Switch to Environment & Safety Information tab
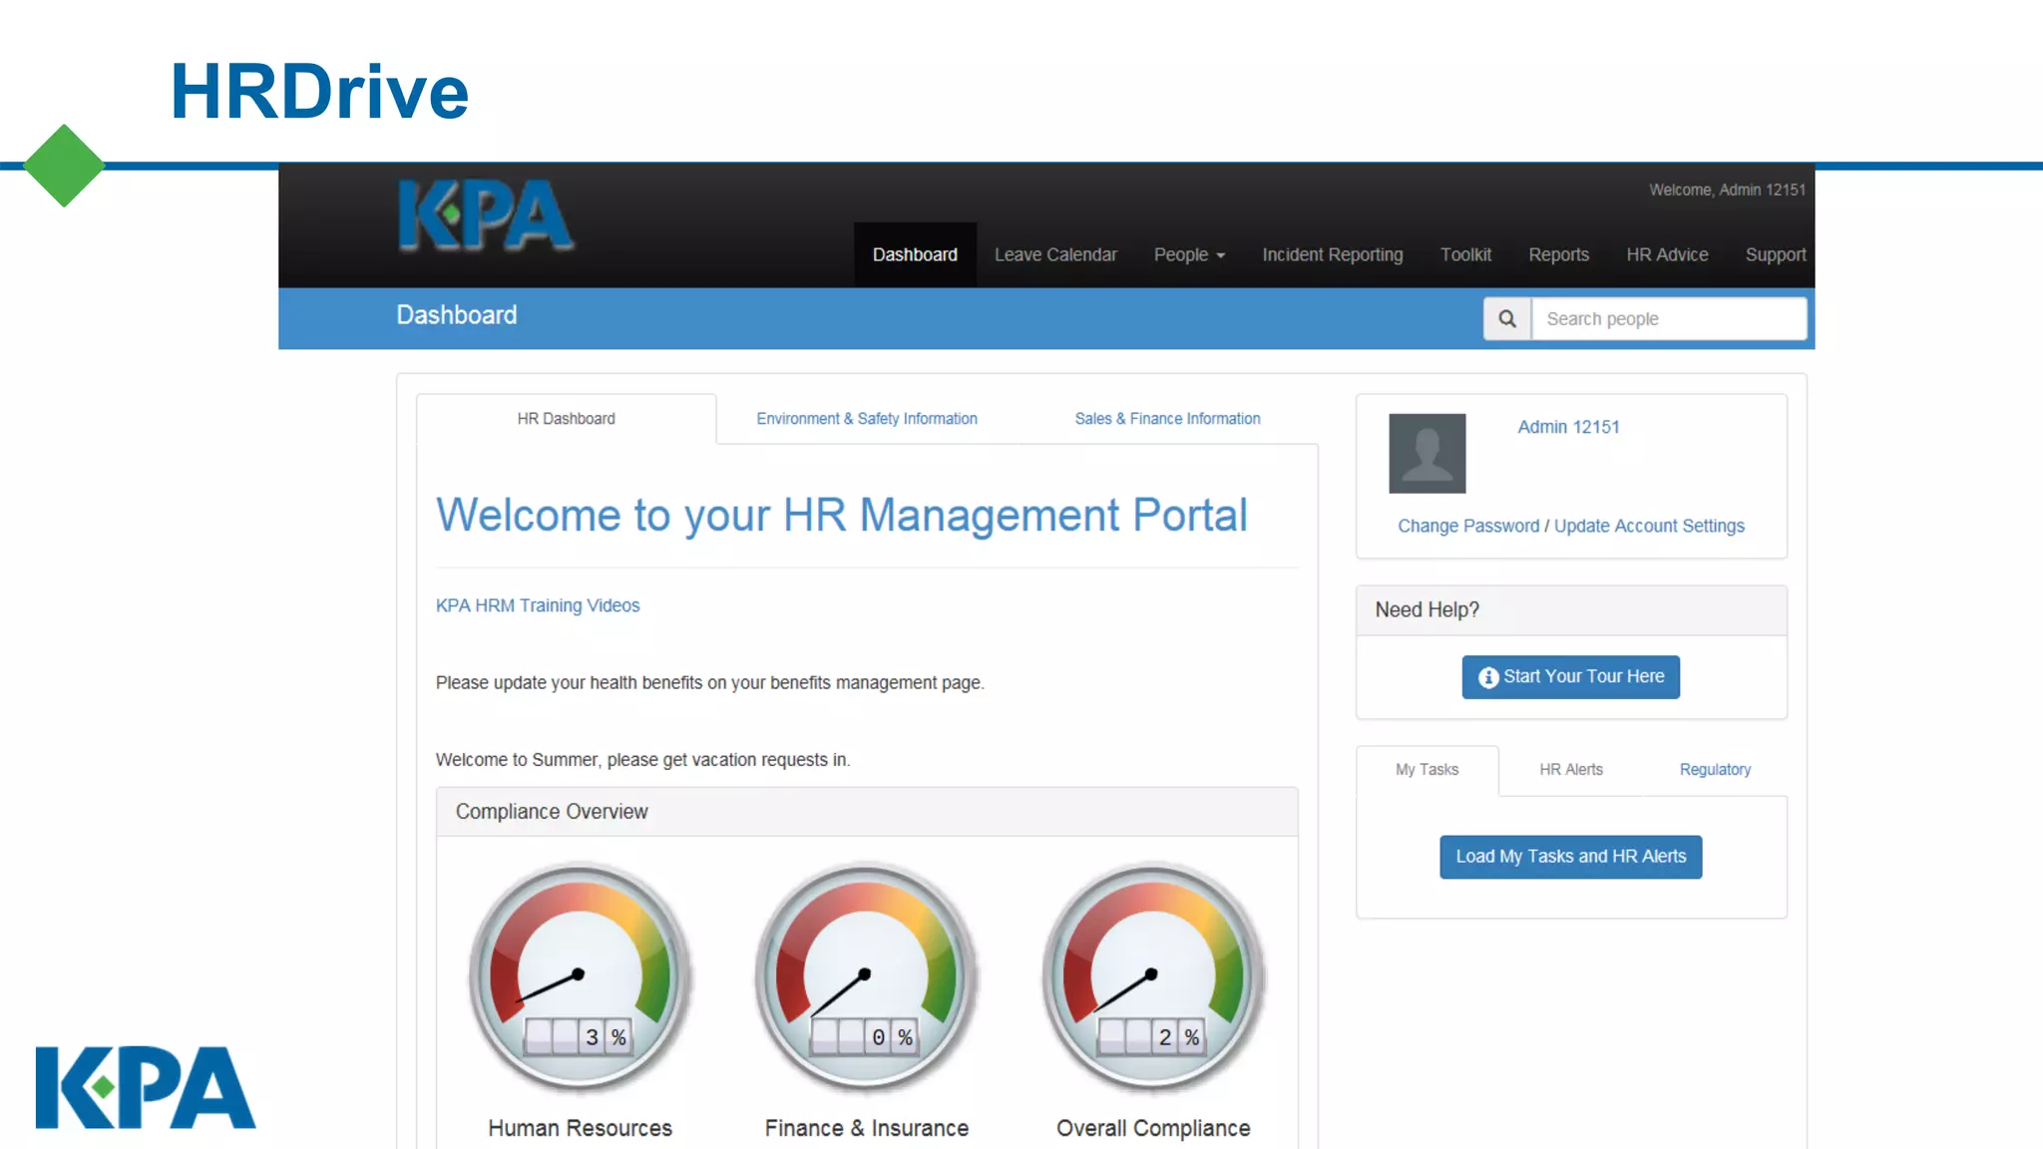Image resolution: width=2043 pixels, height=1149 pixels. pos(866,419)
